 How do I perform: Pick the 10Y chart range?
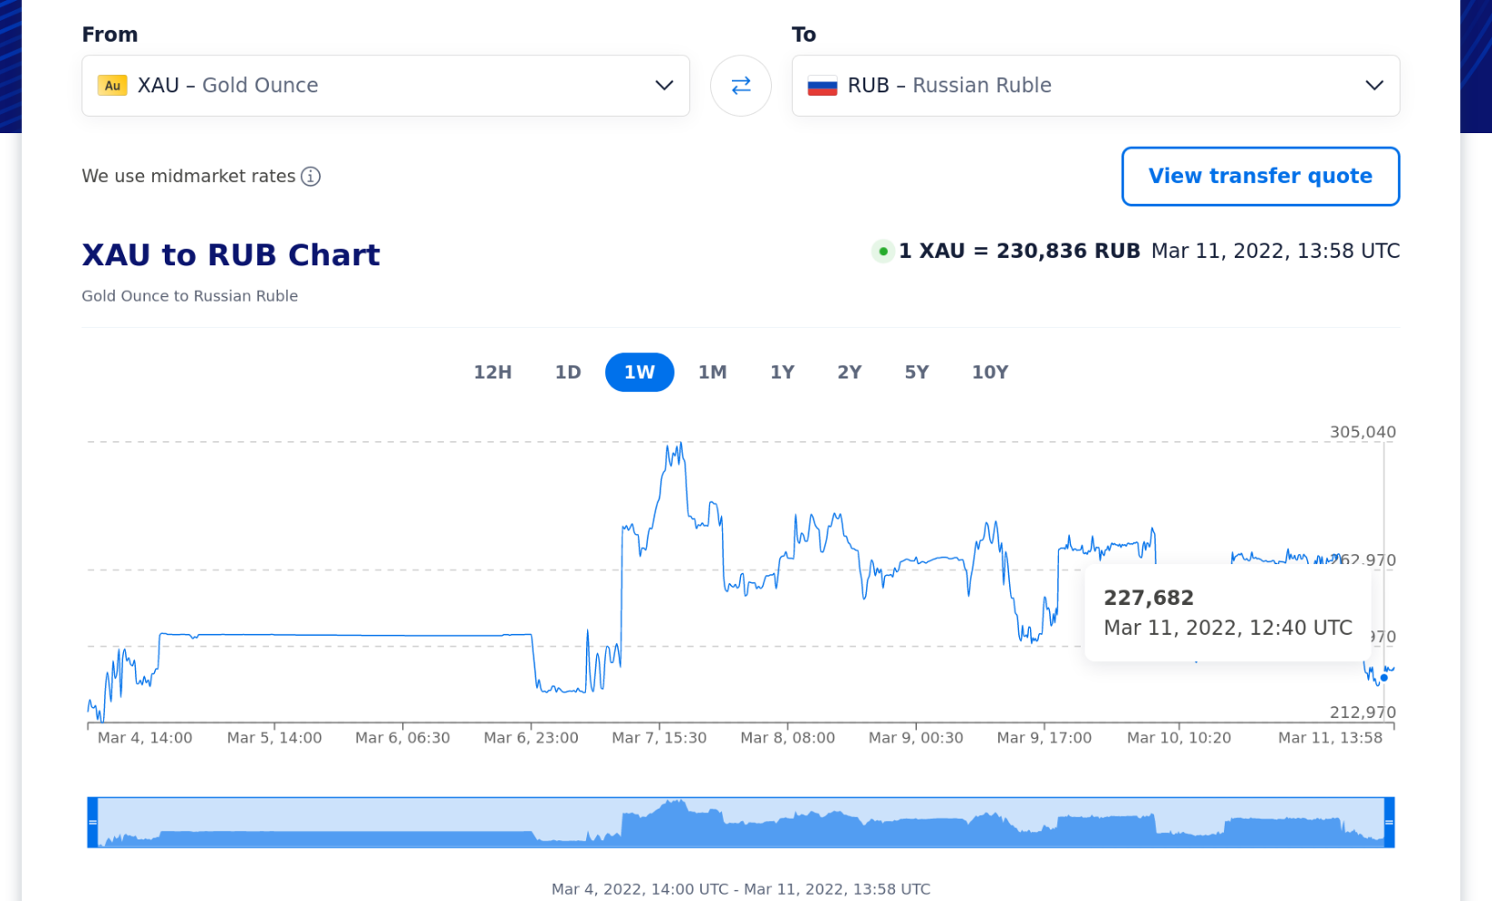click(x=989, y=372)
